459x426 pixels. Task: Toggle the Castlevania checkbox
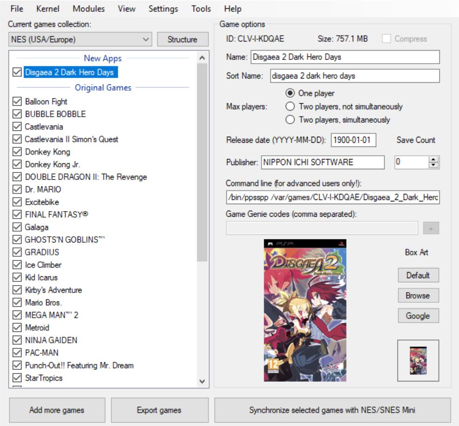click(17, 126)
